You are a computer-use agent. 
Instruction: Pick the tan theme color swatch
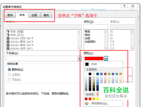click(x=94, y=74)
